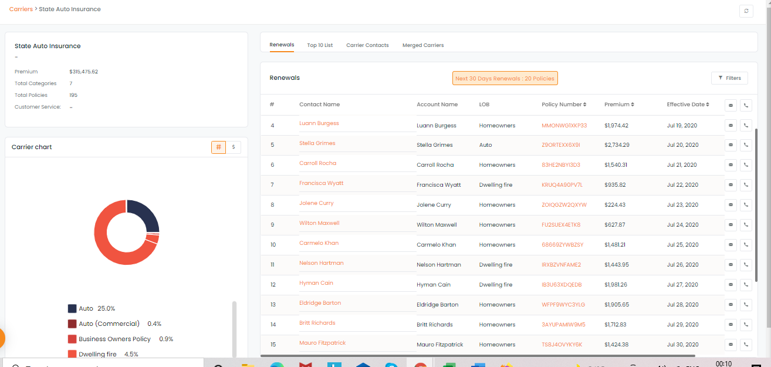
Task: Go to the Merged Carriers tab
Action: [423, 45]
